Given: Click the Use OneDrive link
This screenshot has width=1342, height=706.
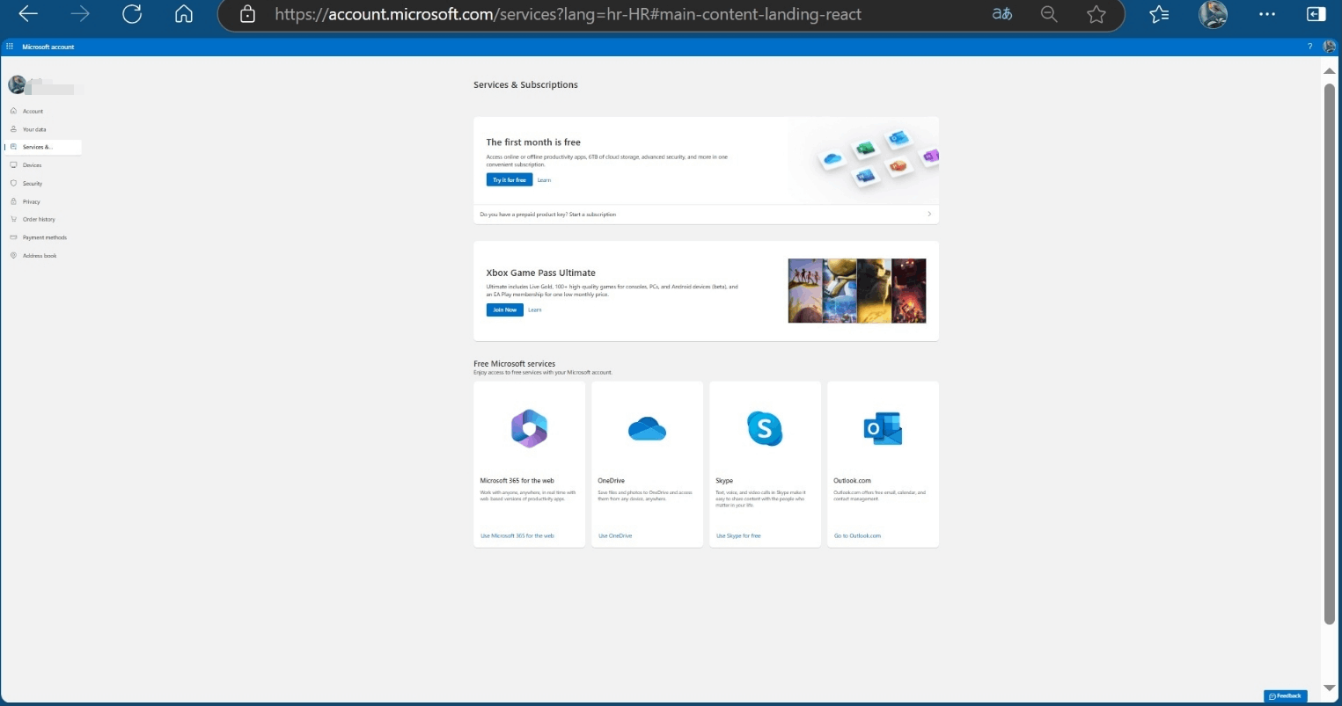Looking at the screenshot, I should [615, 535].
